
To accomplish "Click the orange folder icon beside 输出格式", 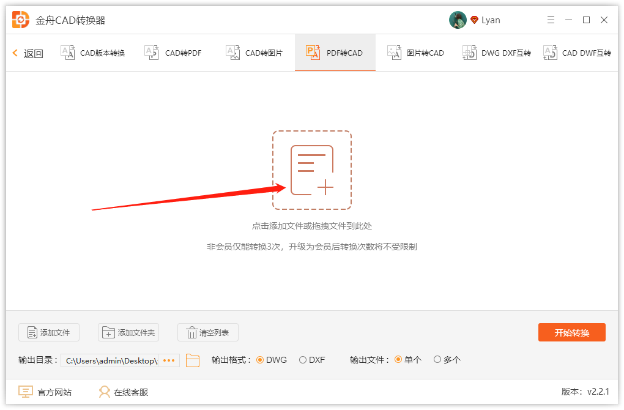I will tap(193, 360).
